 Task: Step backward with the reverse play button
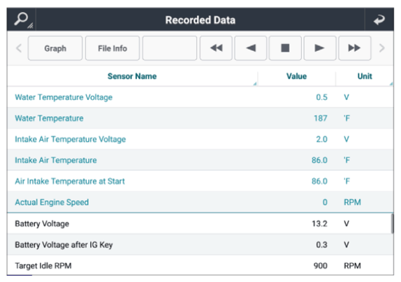pos(251,48)
